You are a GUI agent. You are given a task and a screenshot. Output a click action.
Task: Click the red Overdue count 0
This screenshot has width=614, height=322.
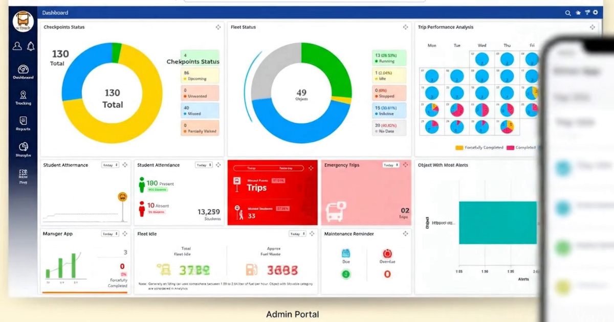(x=387, y=274)
